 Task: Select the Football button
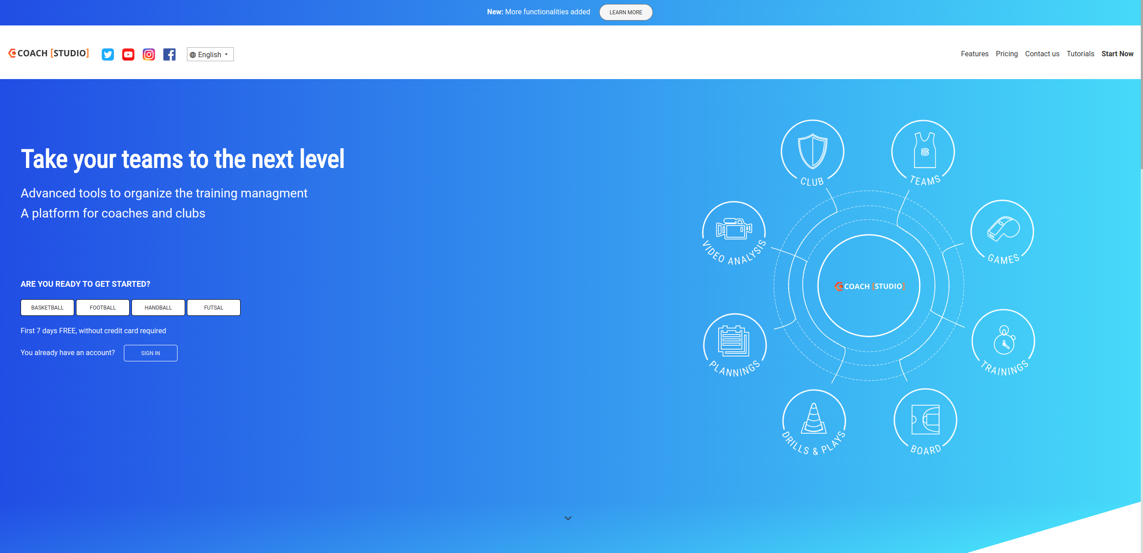tap(103, 307)
